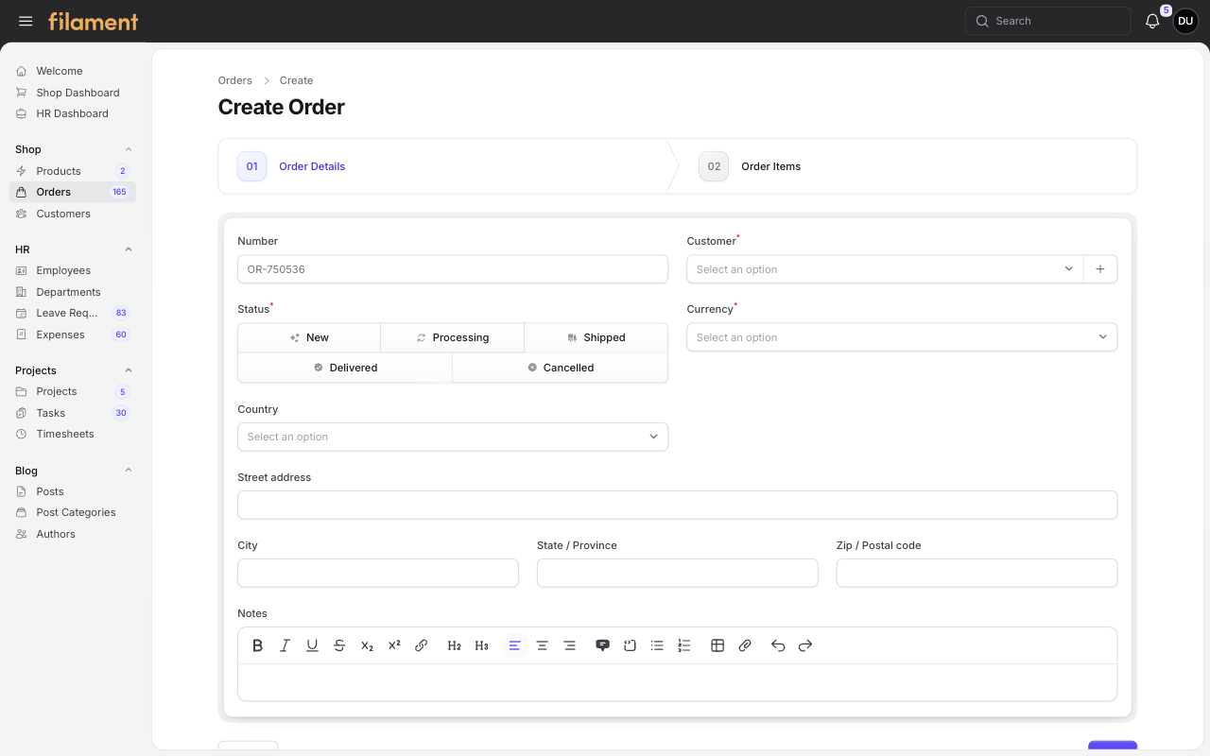This screenshot has height=756, width=1210.
Task: Apply H3 heading in Notes
Action: [482, 645]
